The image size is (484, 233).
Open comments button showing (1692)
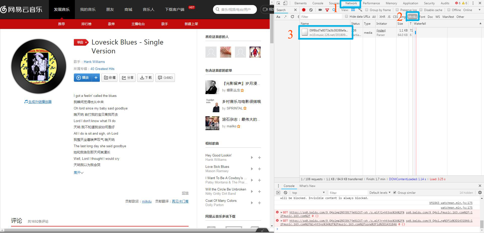165,77
